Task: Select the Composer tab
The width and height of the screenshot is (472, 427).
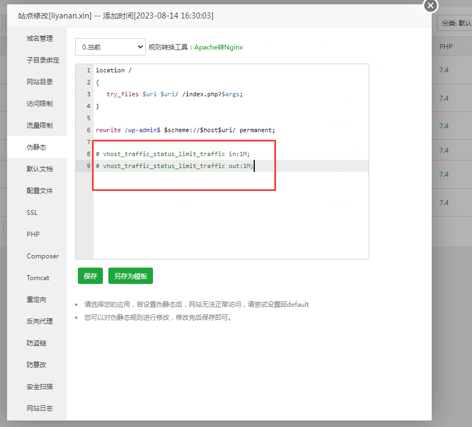Action: pyautogui.click(x=42, y=256)
